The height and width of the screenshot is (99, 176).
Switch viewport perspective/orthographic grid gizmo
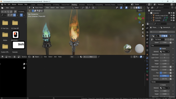tap(143, 36)
